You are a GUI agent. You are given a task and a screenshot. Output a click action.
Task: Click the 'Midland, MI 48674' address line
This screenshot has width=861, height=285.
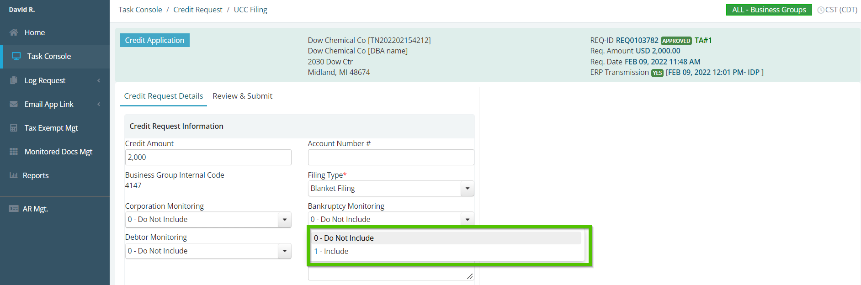tap(339, 72)
